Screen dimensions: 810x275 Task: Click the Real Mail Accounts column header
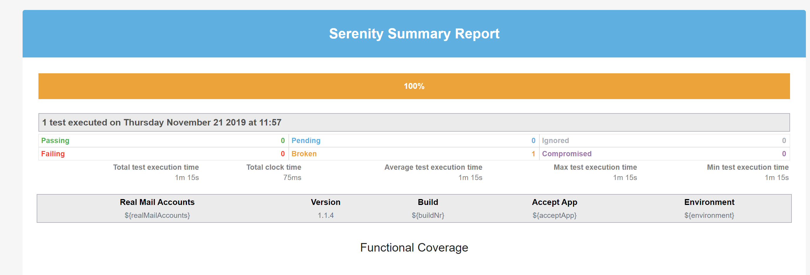click(x=157, y=202)
